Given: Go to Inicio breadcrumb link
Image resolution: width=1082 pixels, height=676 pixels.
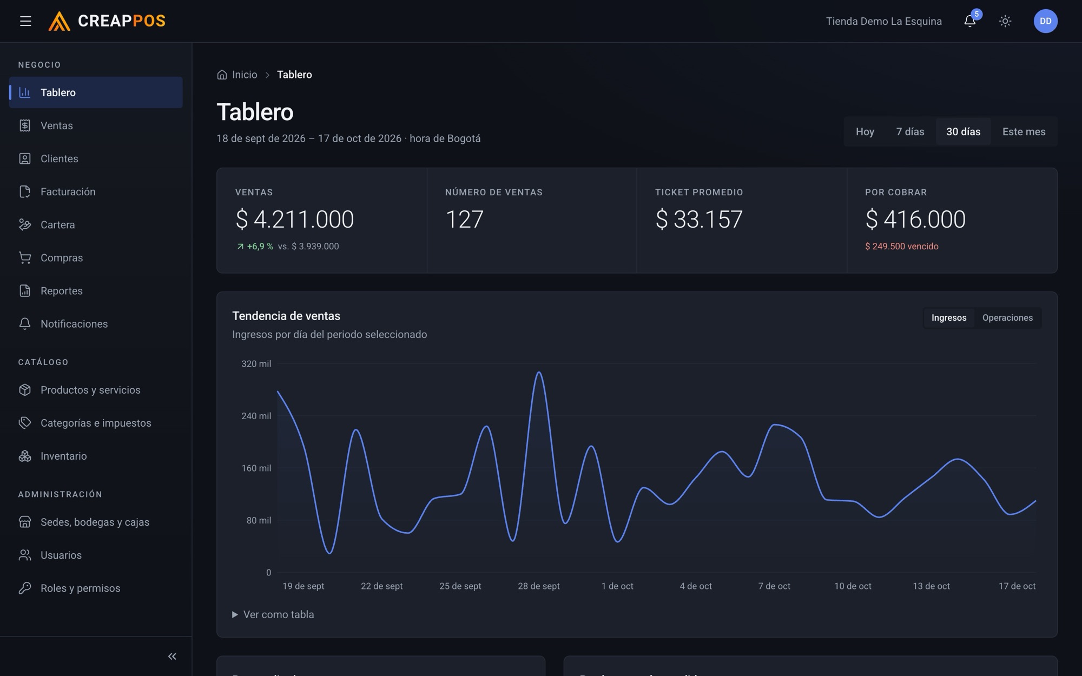Looking at the screenshot, I should pyautogui.click(x=245, y=75).
